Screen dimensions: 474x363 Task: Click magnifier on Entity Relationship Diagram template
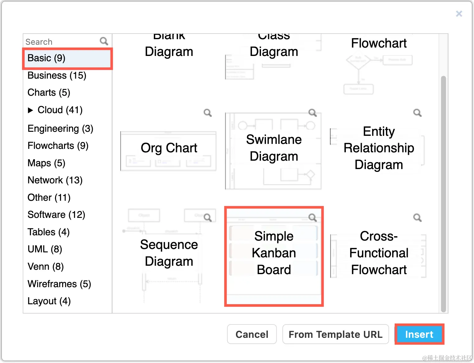417,113
